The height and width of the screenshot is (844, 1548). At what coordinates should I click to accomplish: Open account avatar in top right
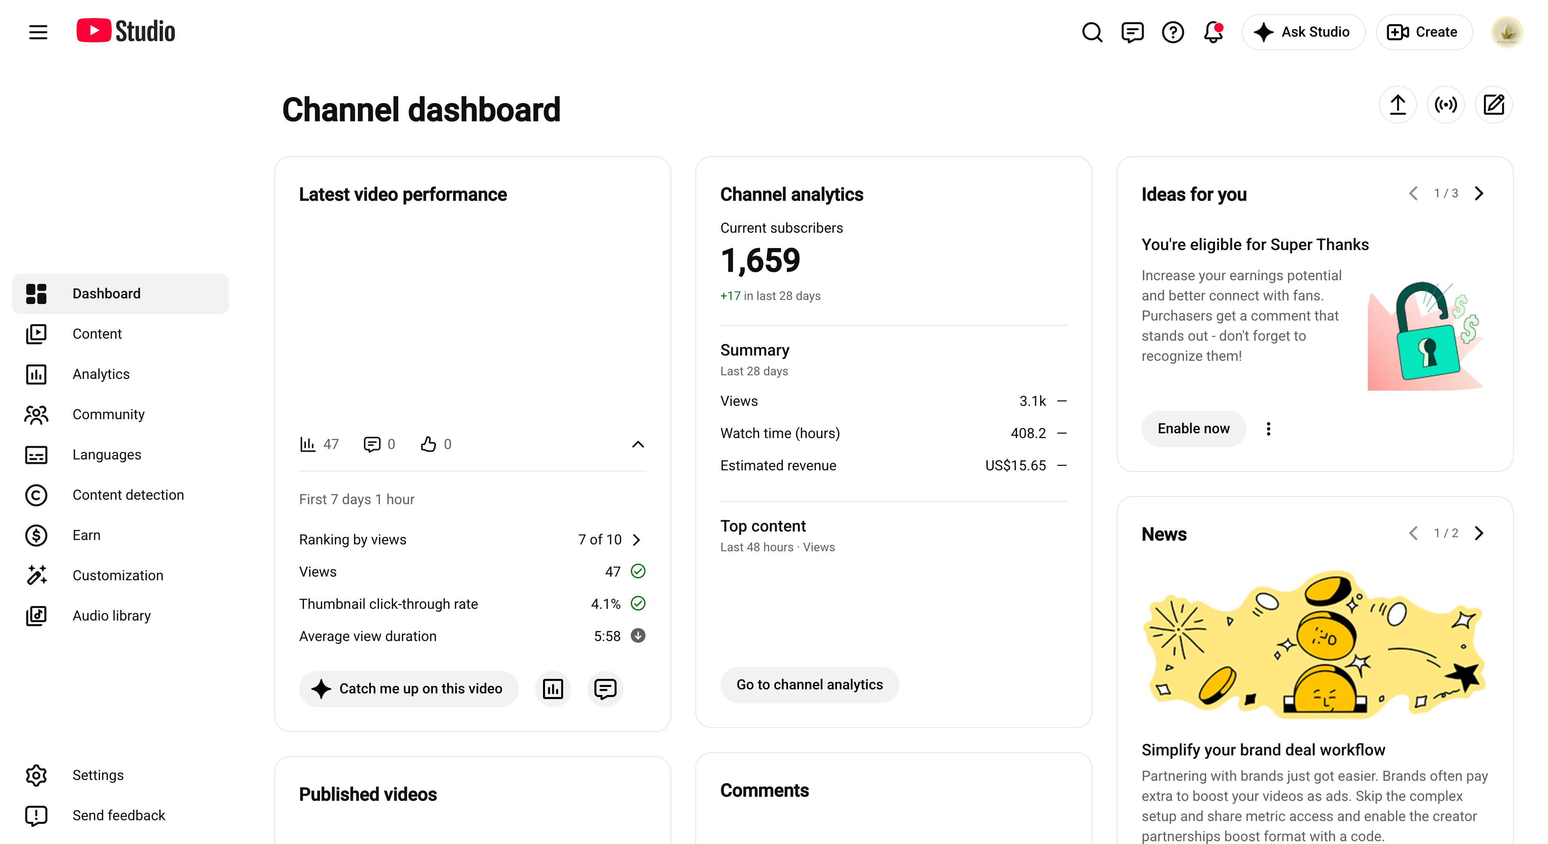(1506, 32)
